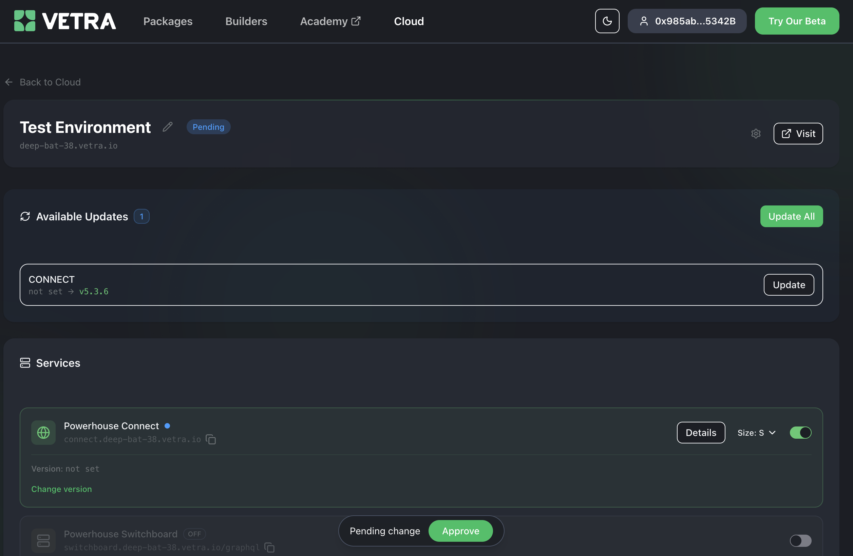Viewport: 853px width, 556px height.
Task: Click the Powerhouse Connect blue status dot
Action: [x=167, y=426]
